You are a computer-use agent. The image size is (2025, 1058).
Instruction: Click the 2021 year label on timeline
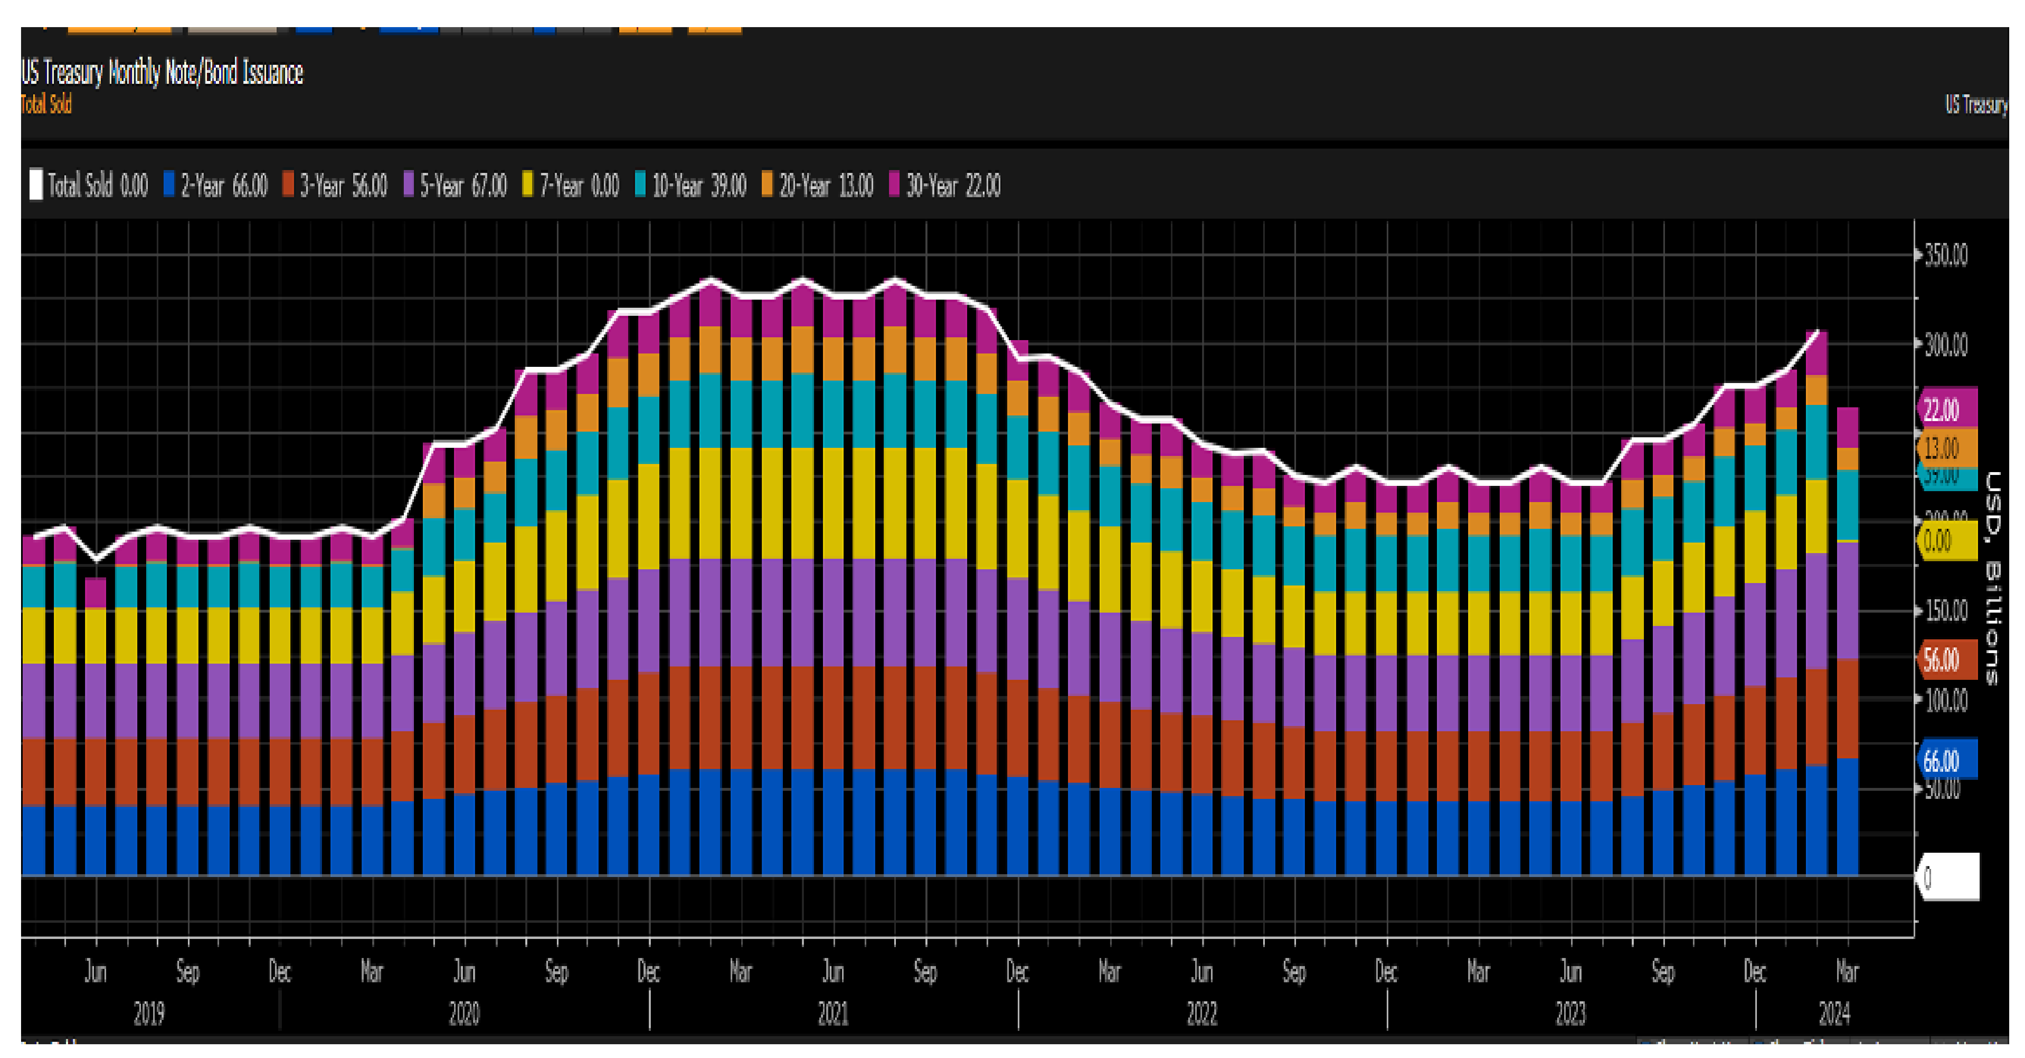833,1014
